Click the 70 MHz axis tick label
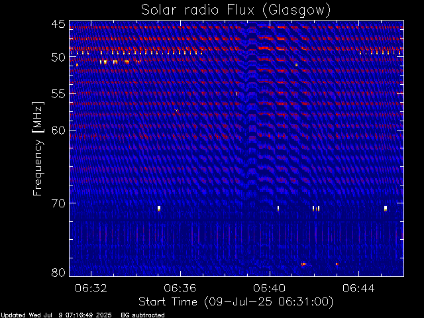Image resolution: width=424 pixels, height=318 pixels. point(58,203)
